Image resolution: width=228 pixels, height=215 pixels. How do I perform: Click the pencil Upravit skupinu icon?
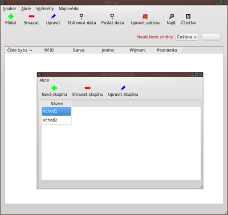point(123,88)
